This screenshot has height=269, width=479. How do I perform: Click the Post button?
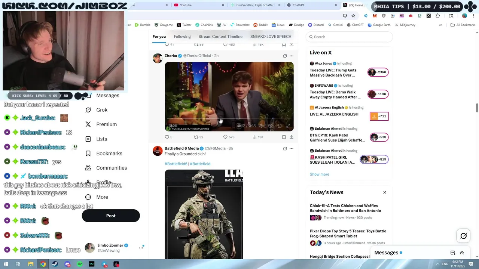[x=111, y=216]
